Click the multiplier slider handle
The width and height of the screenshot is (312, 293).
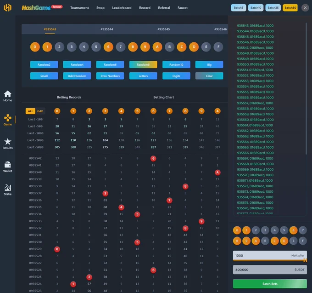click(305, 260)
